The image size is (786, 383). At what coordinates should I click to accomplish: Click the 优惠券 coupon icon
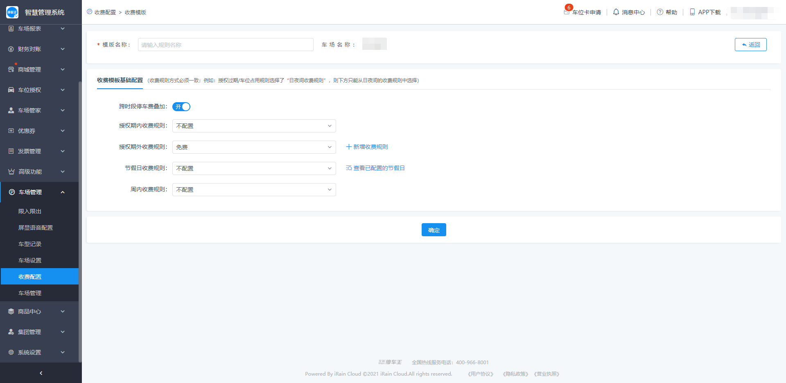click(11, 131)
